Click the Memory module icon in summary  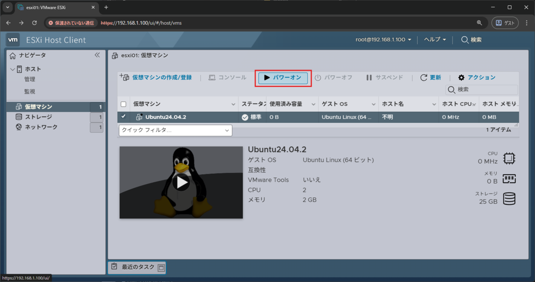coord(509,179)
